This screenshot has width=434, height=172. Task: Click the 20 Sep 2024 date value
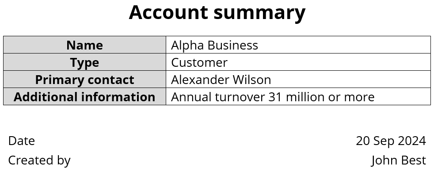391,141
